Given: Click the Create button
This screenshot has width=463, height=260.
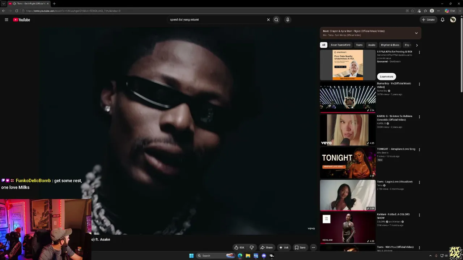Looking at the screenshot, I should tap(428, 20).
